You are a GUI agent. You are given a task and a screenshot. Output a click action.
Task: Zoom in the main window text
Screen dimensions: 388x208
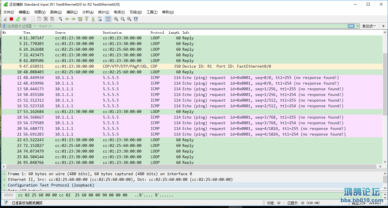coord(116,19)
